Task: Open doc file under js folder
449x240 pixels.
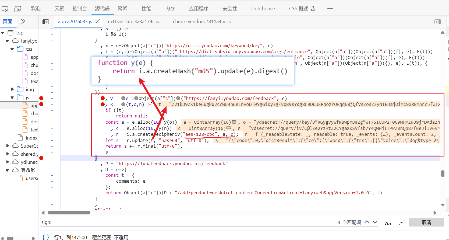Action: (x=30, y=122)
